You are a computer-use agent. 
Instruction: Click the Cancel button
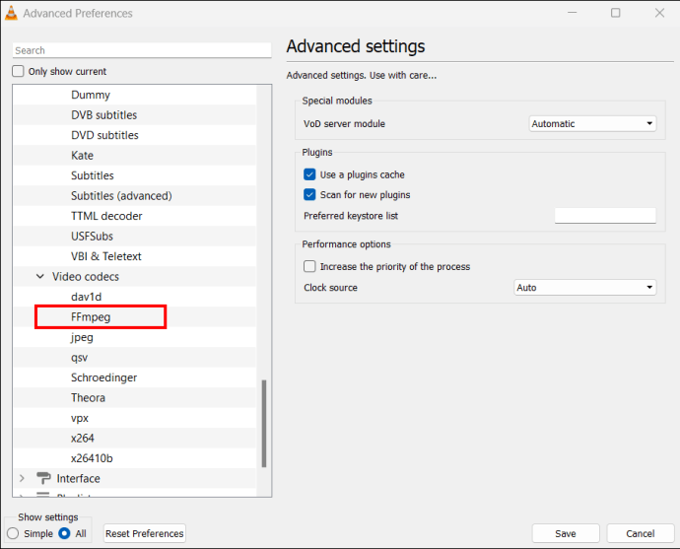[641, 533]
